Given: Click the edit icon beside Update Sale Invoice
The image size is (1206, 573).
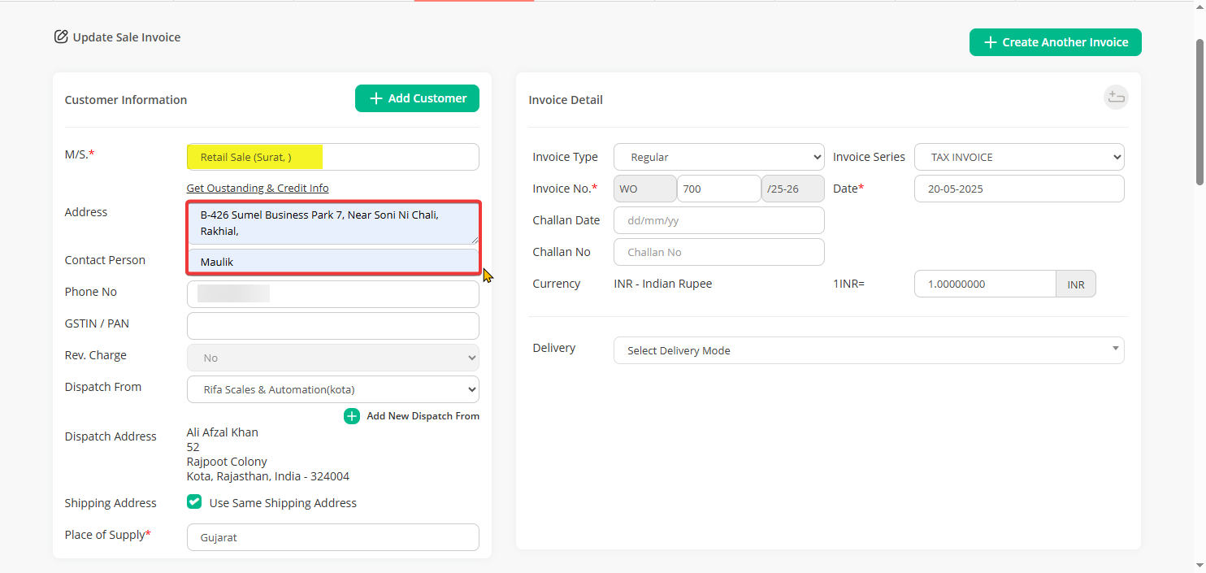Looking at the screenshot, I should (61, 37).
